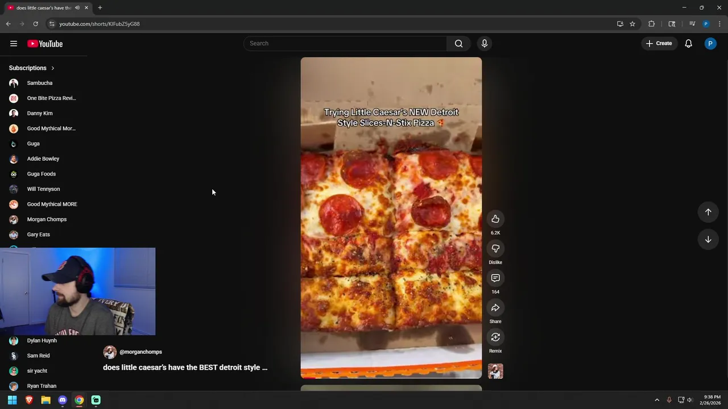Screen dimensions: 728x409
Task: Open Chrome's three-dot menu
Action: tap(720, 24)
